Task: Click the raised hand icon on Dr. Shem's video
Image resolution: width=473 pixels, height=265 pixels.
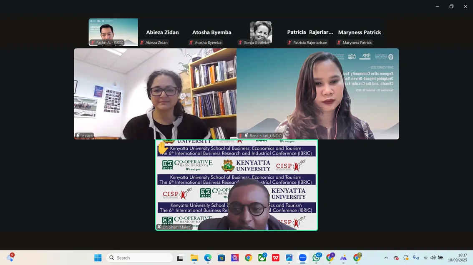Action: 163,147
